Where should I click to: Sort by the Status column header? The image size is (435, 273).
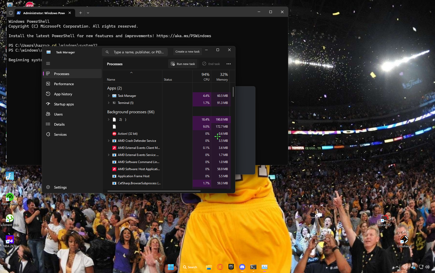pyautogui.click(x=177, y=77)
